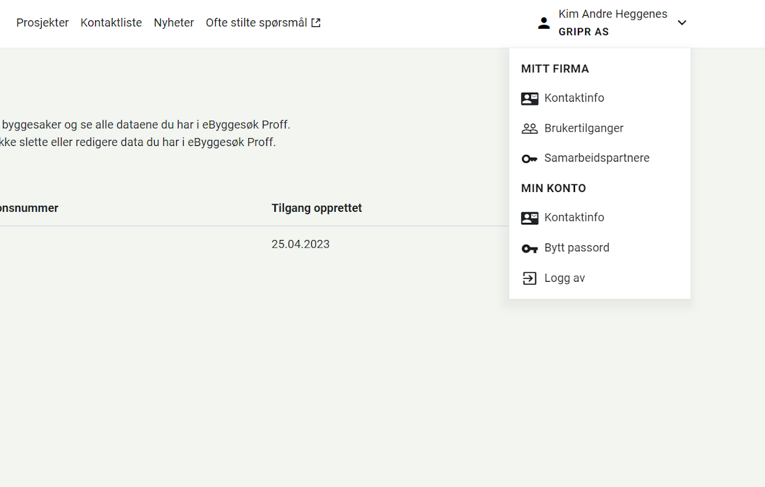765x487 pixels.
Task: Open the Nyheter navigation link
Action: click(174, 23)
